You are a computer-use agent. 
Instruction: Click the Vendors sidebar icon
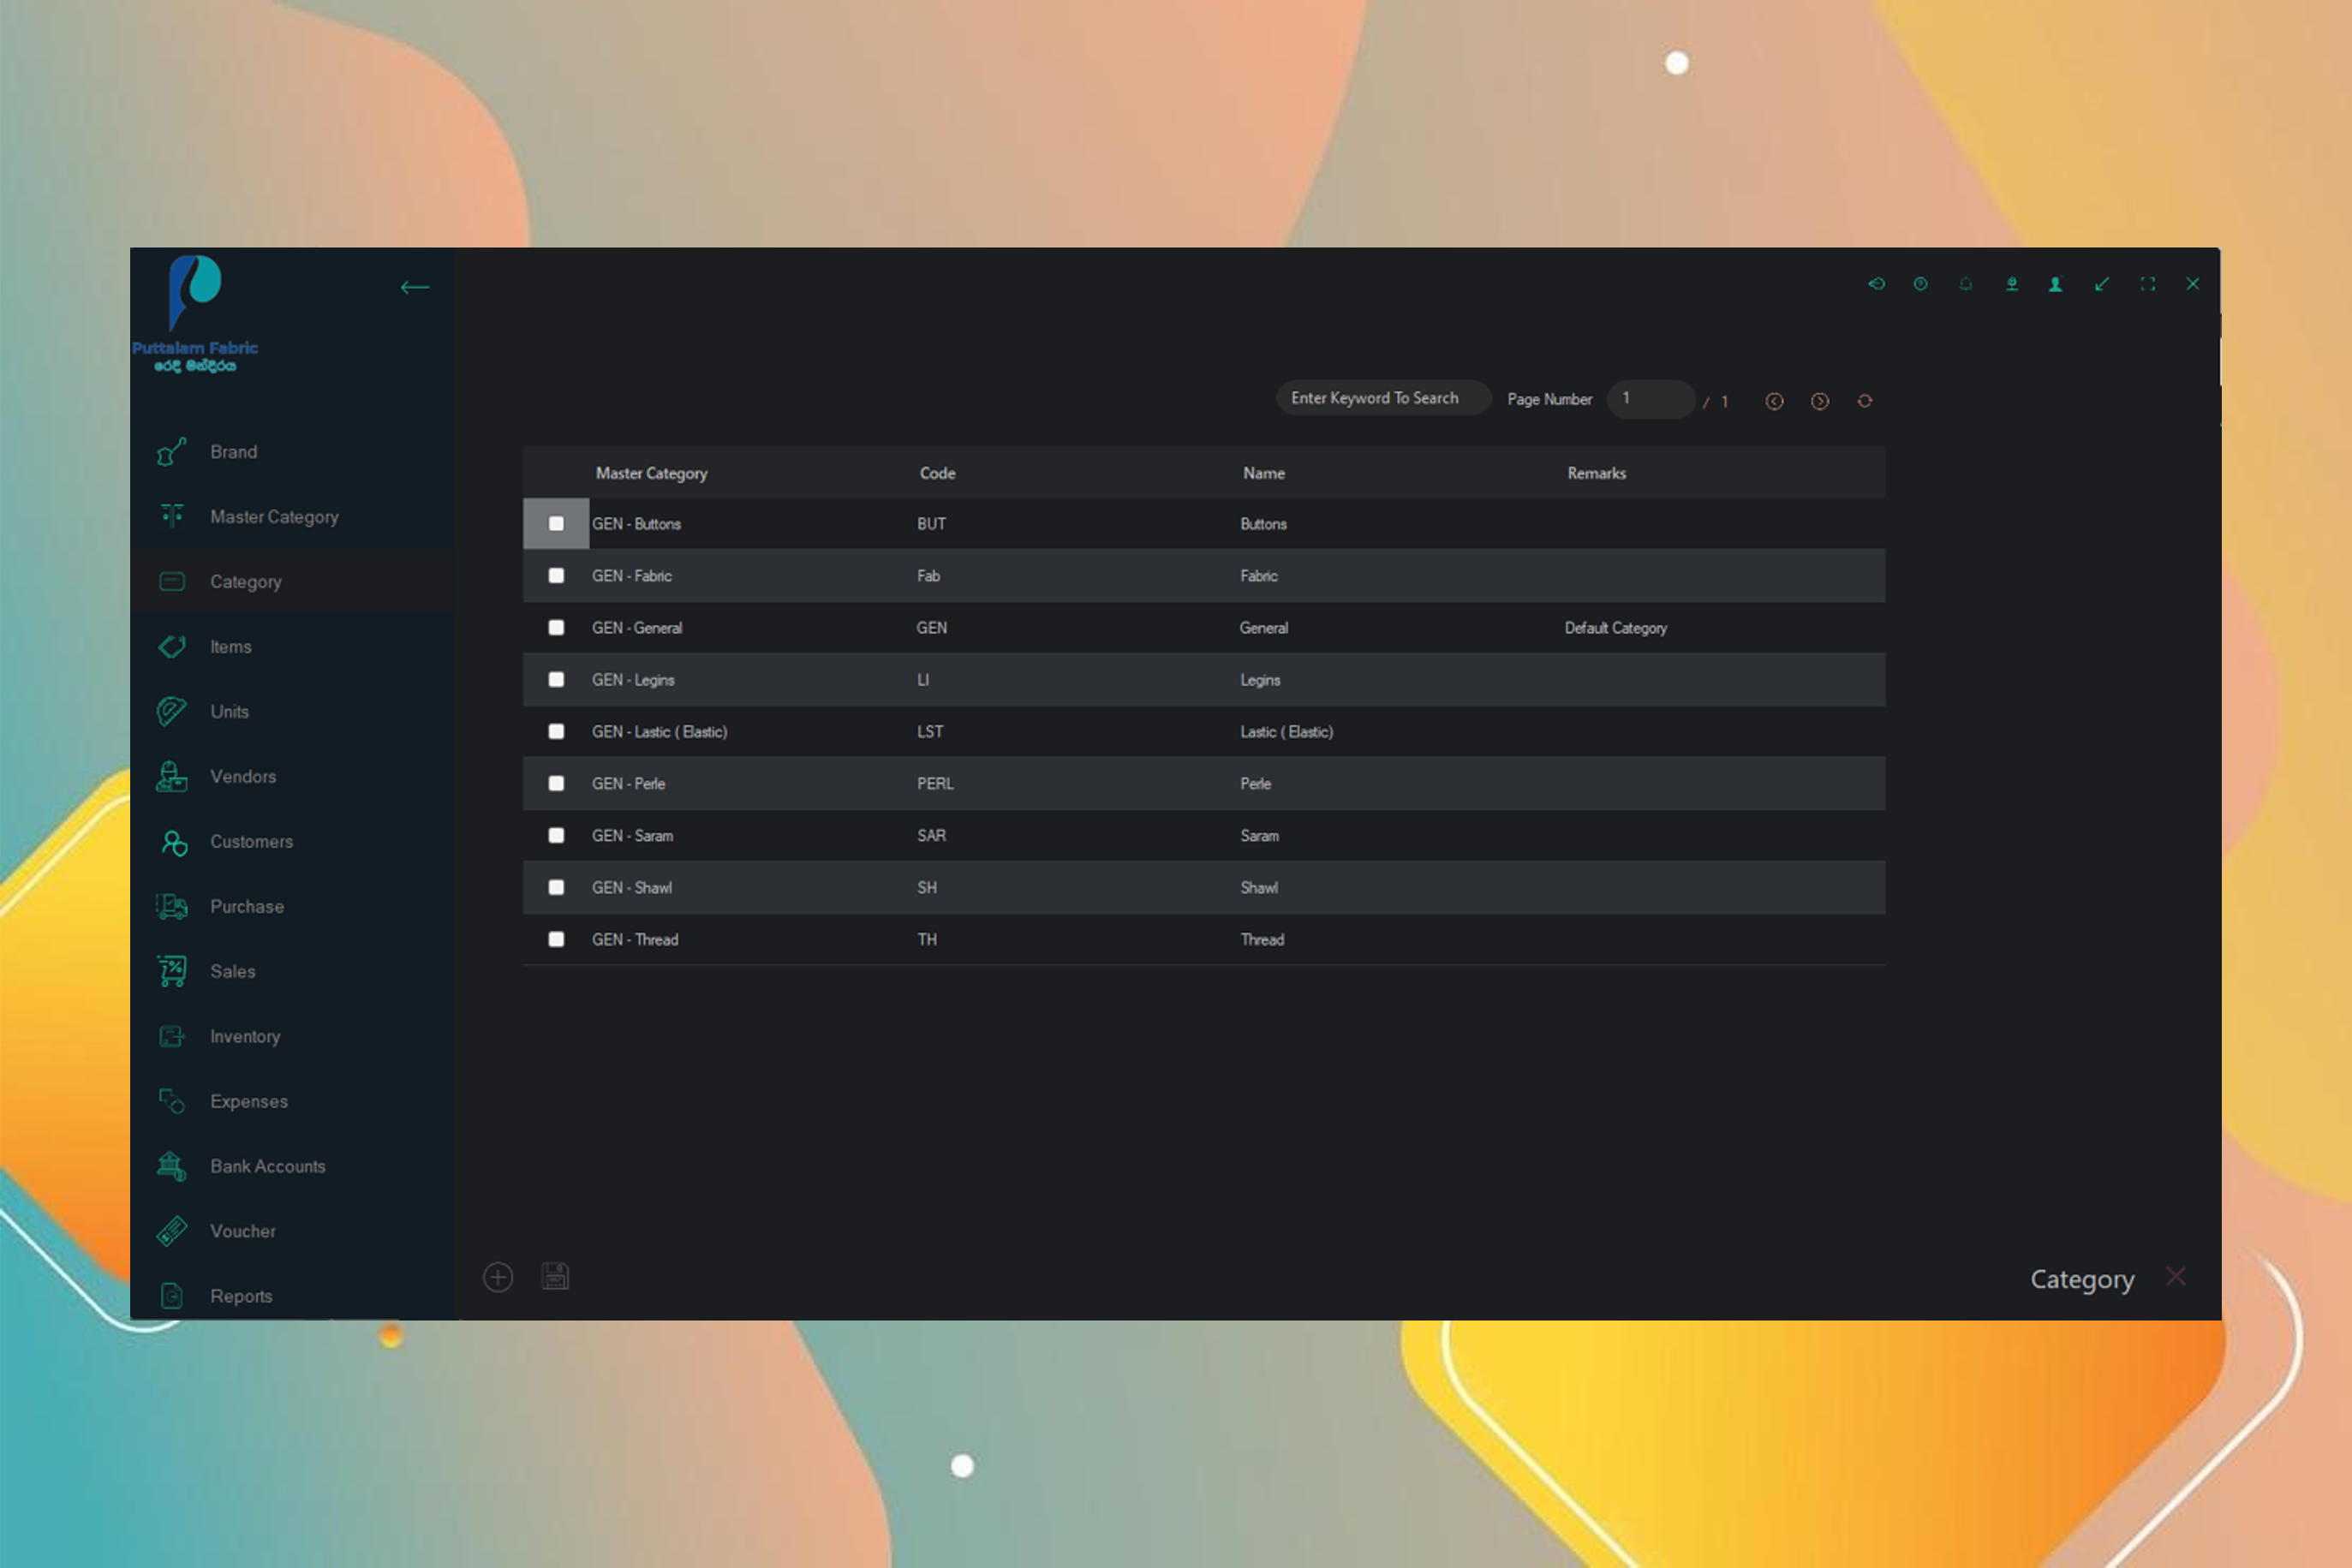[172, 777]
